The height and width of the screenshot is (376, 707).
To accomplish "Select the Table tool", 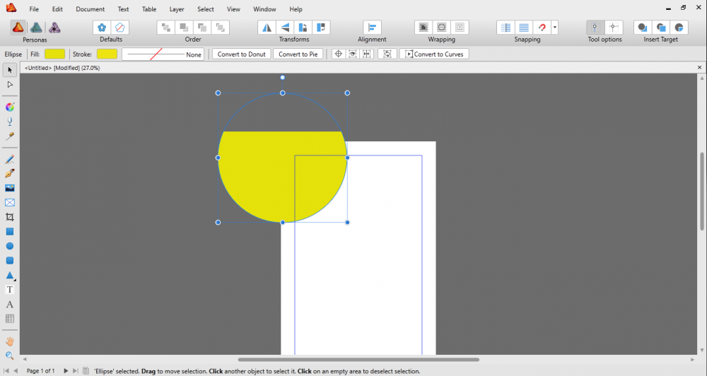I will 10,319.
